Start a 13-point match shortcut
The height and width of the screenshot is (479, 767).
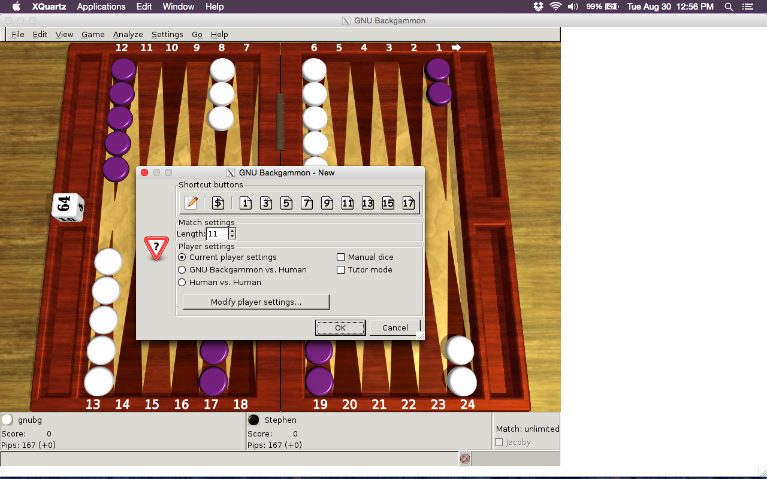pyautogui.click(x=368, y=203)
